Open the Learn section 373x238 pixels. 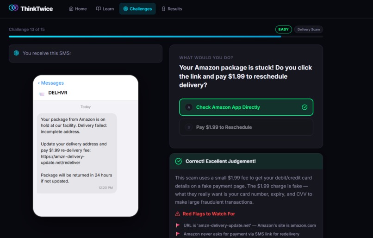(105, 9)
